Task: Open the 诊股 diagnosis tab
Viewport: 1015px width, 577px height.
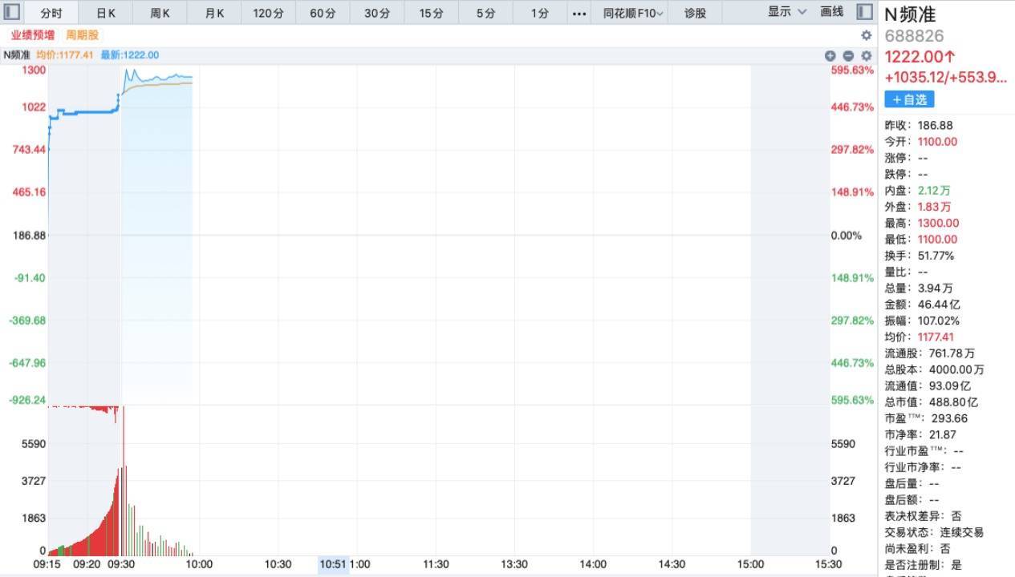Action: point(696,13)
